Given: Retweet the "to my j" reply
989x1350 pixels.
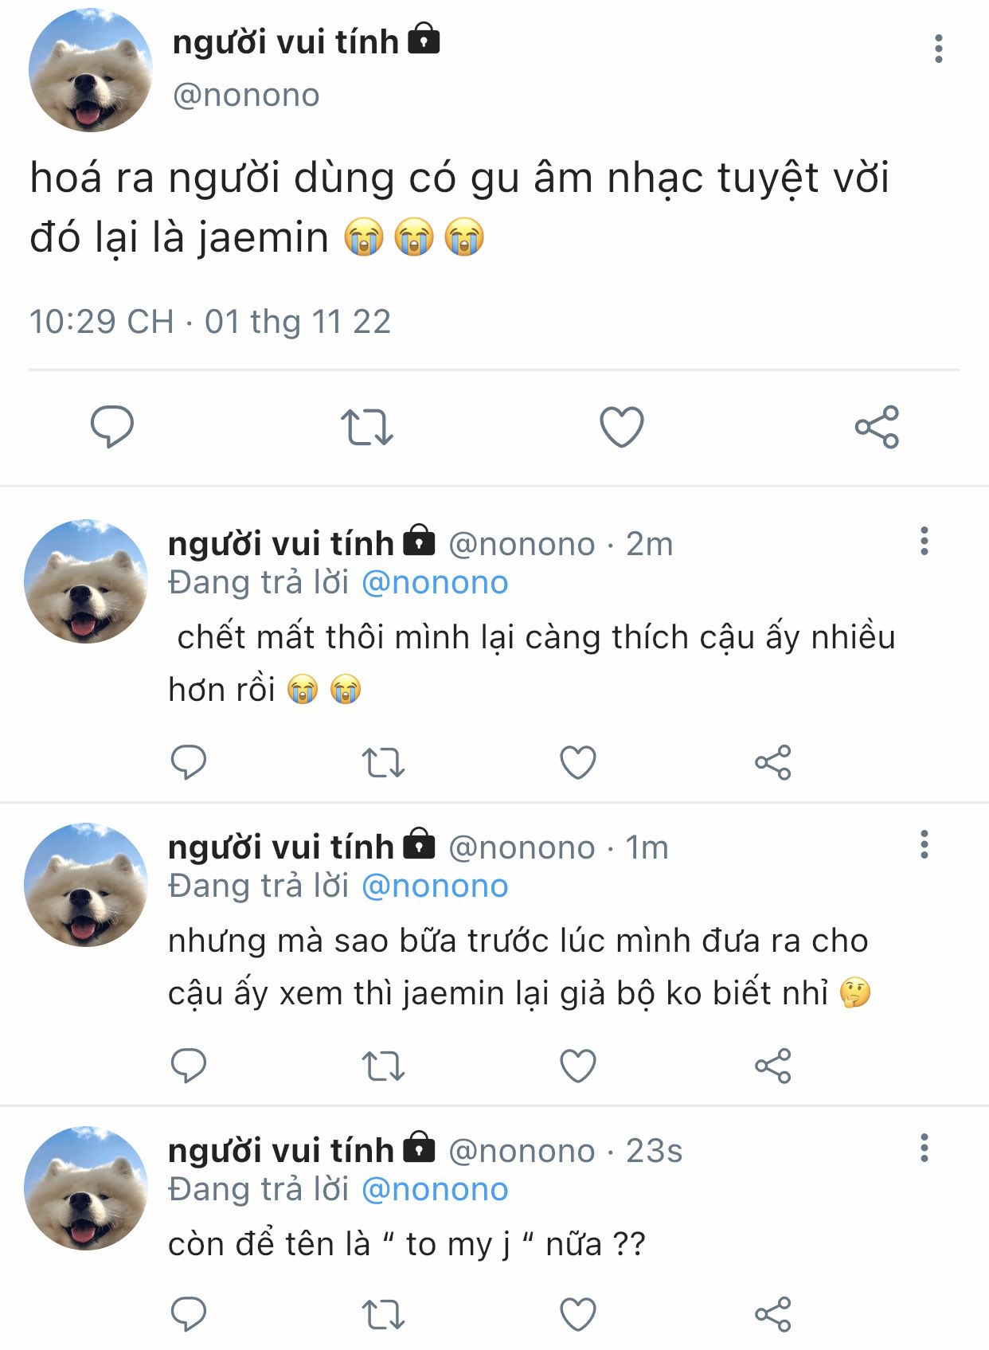Looking at the screenshot, I should pyautogui.click(x=383, y=1314).
